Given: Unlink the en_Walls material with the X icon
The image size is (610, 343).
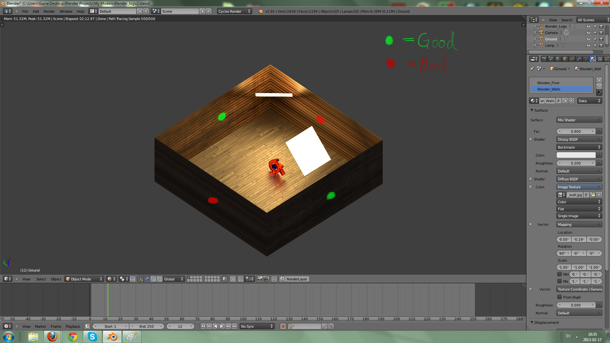Looking at the screenshot, I should tap(571, 101).
